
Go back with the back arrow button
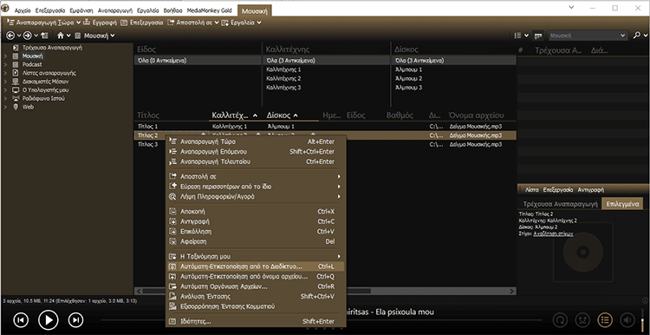pyautogui.click(x=10, y=36)
